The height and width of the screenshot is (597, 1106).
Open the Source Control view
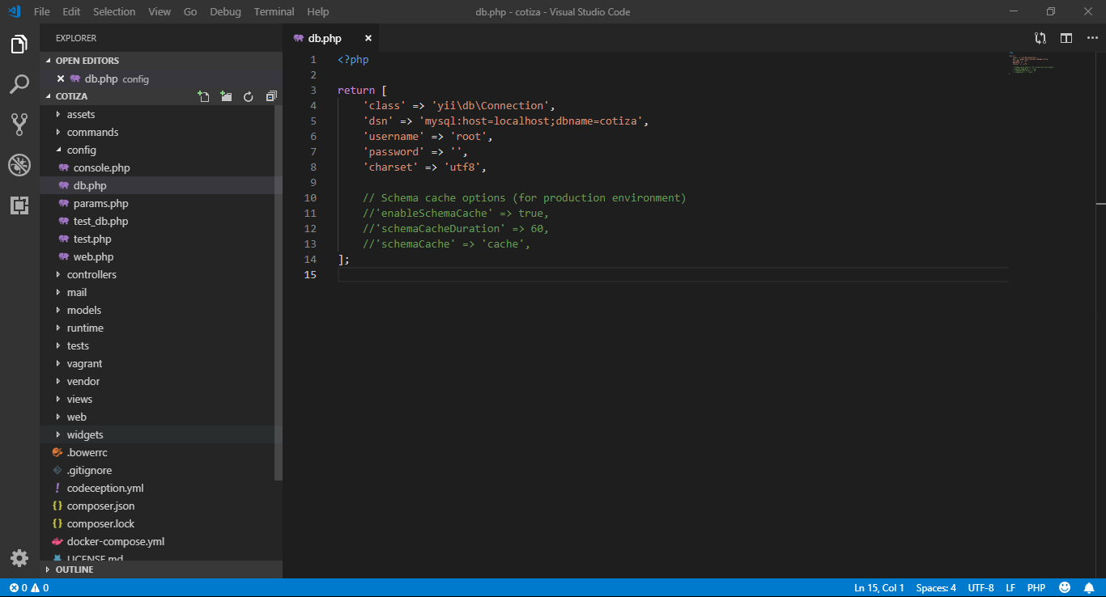(19, 125)
